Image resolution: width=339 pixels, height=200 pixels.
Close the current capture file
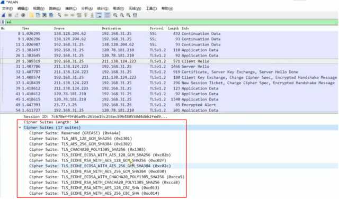pos(44,15)
